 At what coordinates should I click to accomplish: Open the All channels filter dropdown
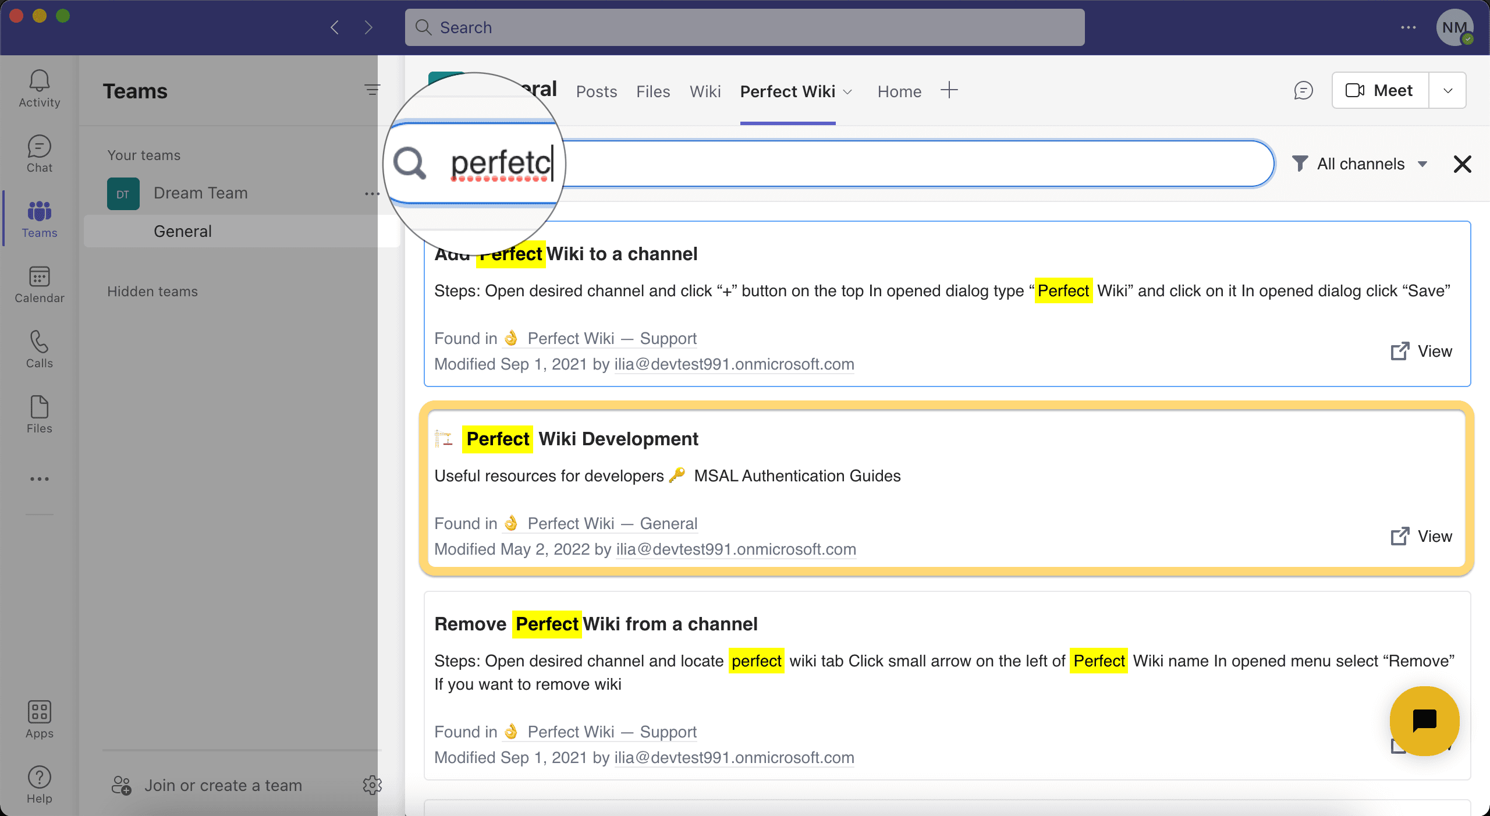[1361, 164]
